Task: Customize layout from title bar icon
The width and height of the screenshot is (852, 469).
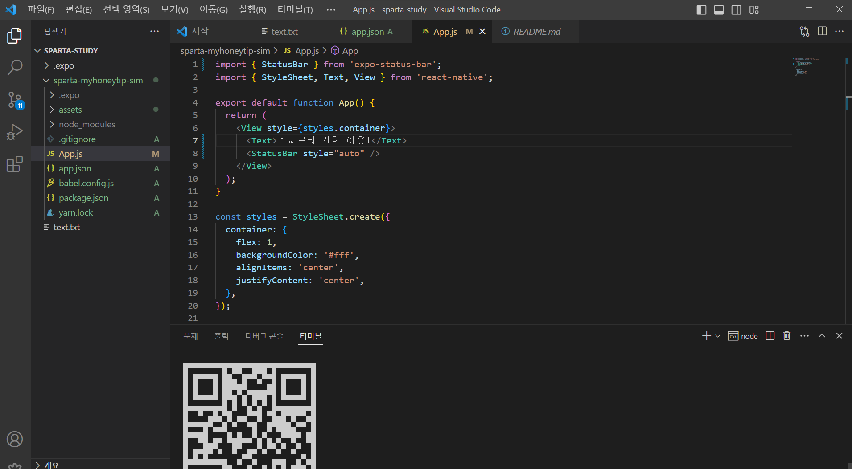Action: pos(754,10)
